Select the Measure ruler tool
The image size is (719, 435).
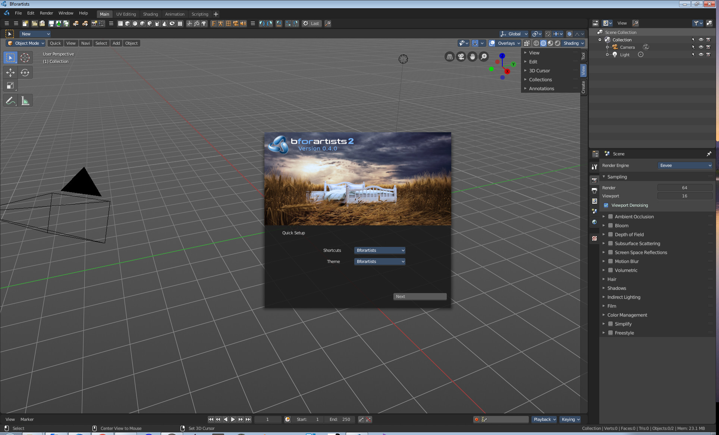click(x=25, y=101)
